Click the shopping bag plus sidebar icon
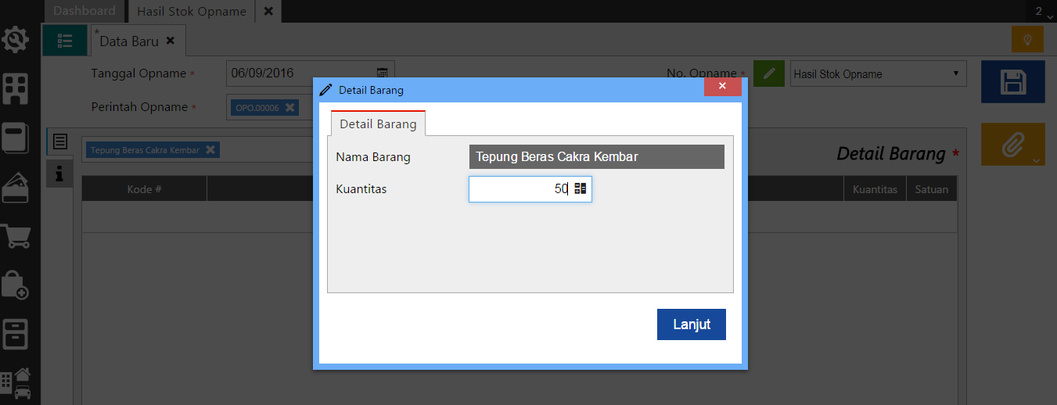The image size is (1057, 405). (16, 285)
